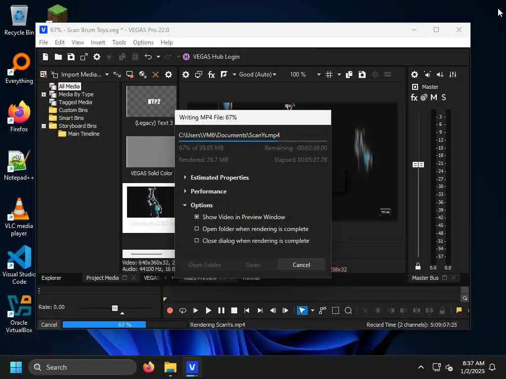The height and width of the screenshot is (379, 506).
Task: Adjust the Master volume fader
Action: point(418,165)
